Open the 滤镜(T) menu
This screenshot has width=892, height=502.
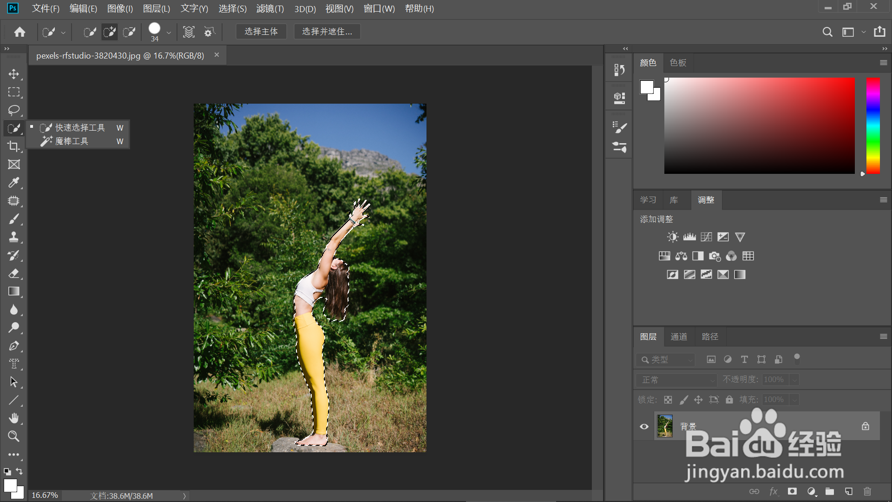[270, 9]
